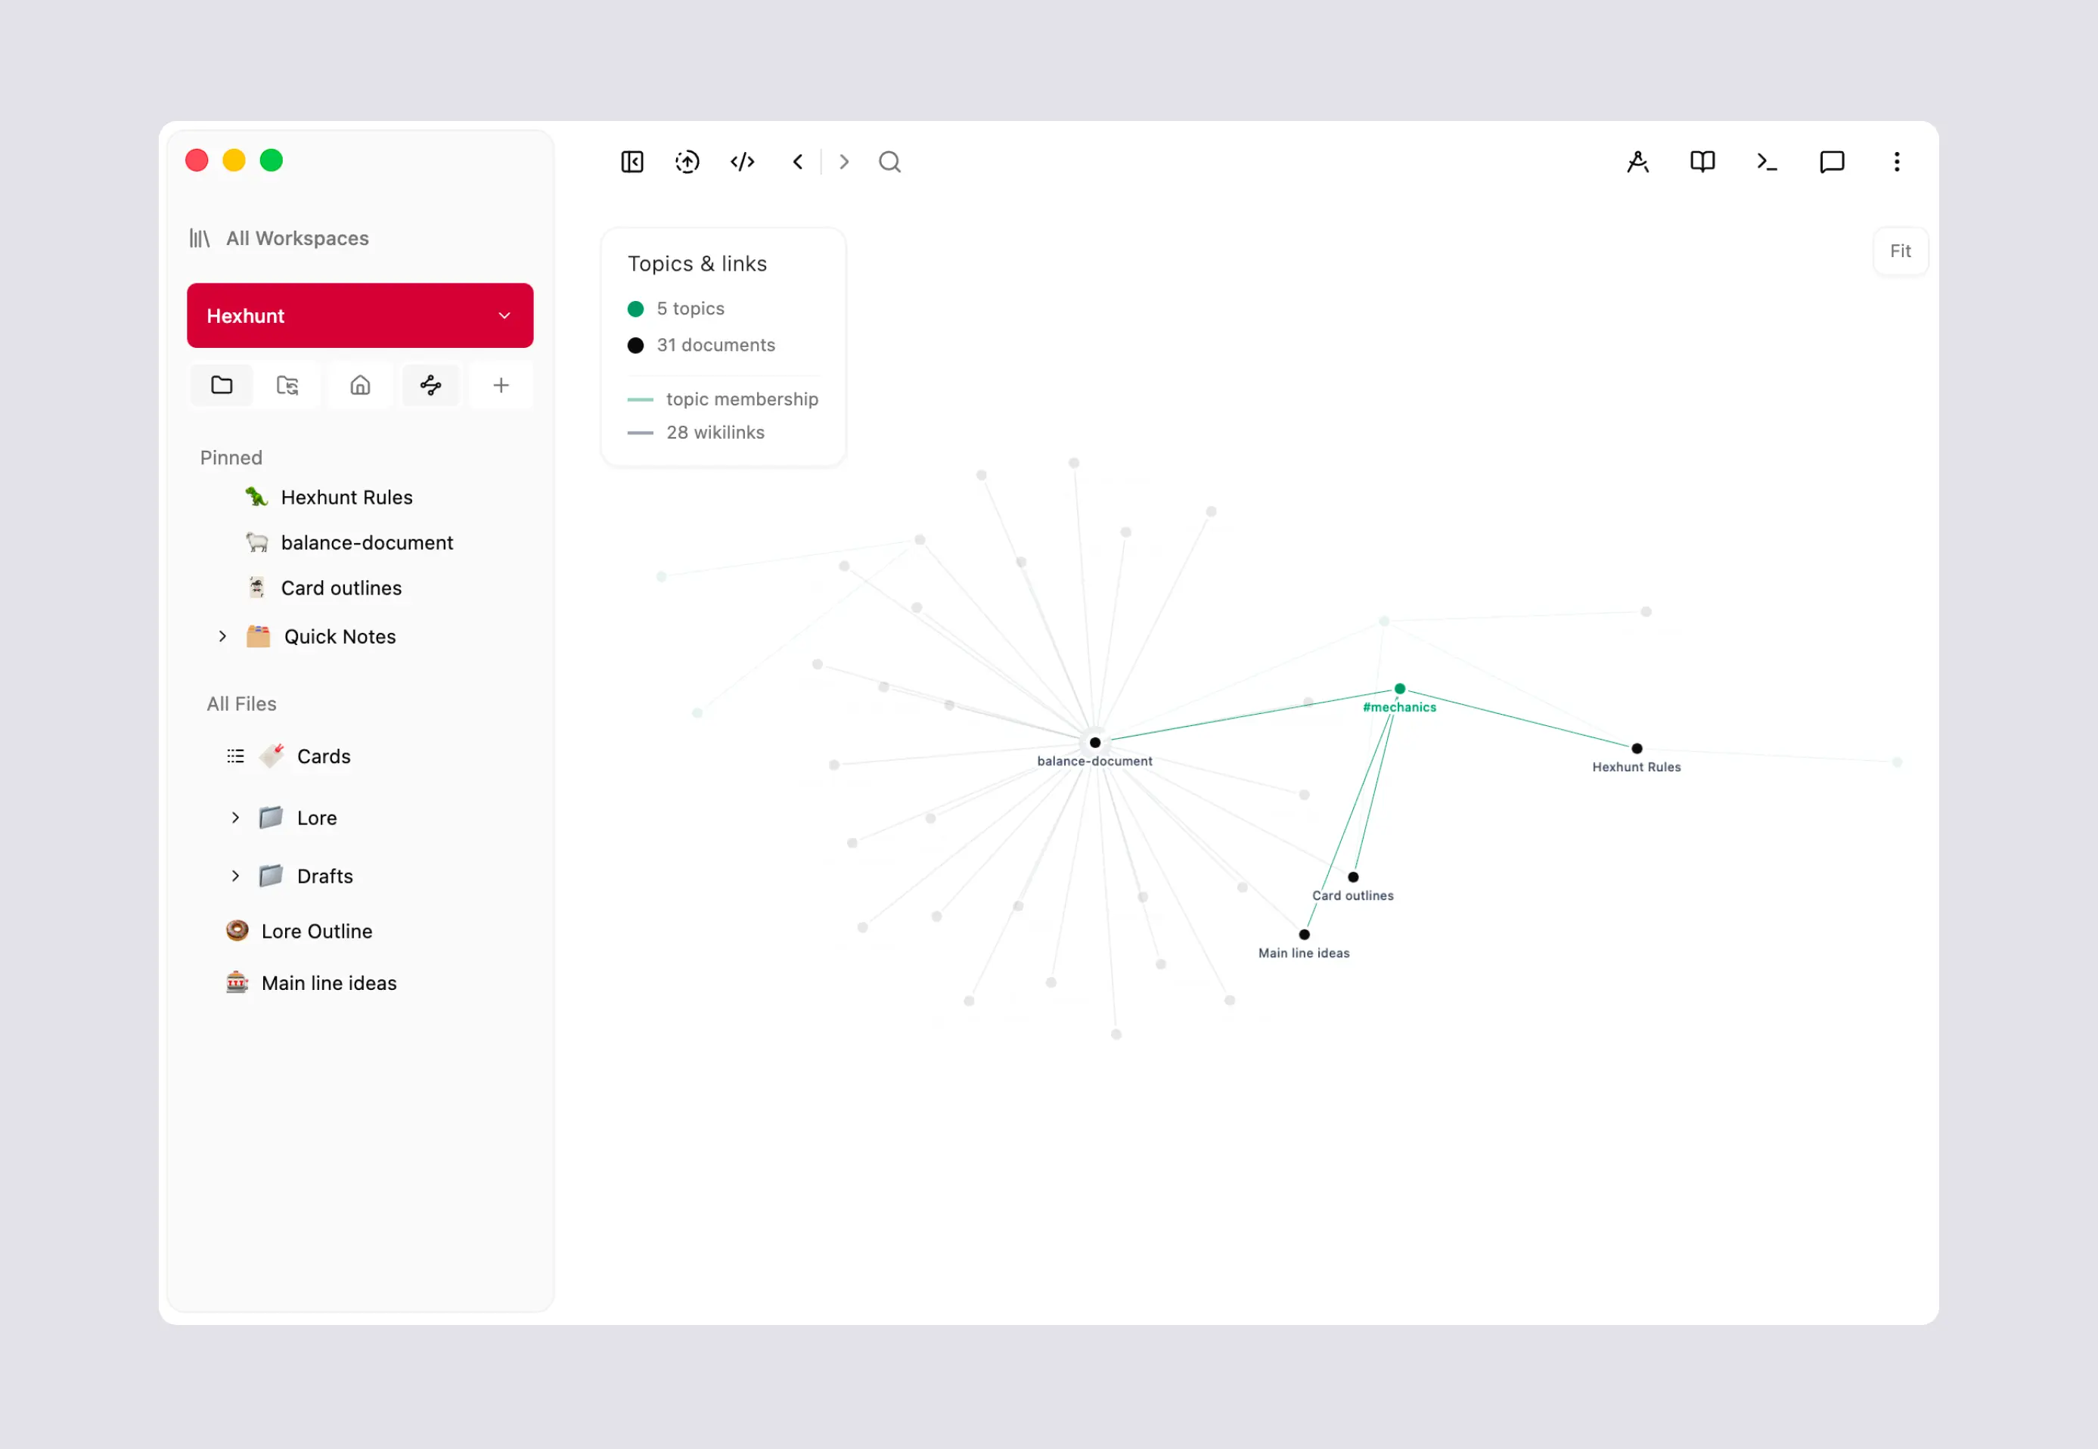The image size is (2098, 1449).
Task: Click the drafting compass icon
Action: [x=1637, y=162]
